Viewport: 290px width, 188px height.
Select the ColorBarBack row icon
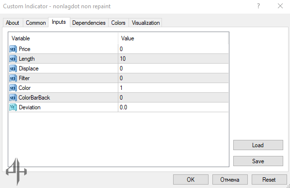click(x=13, y=98)
